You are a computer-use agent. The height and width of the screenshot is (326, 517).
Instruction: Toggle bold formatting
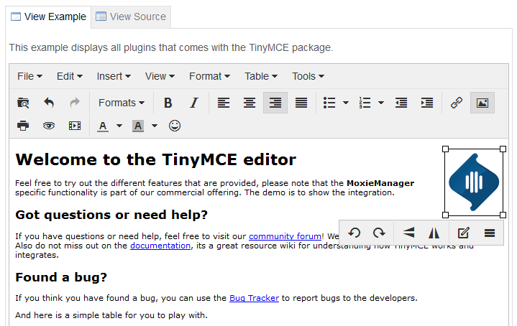168,103
